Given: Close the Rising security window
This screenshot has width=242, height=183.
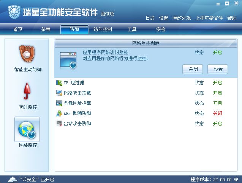Looking at the screenshot, I should (236, 3).
